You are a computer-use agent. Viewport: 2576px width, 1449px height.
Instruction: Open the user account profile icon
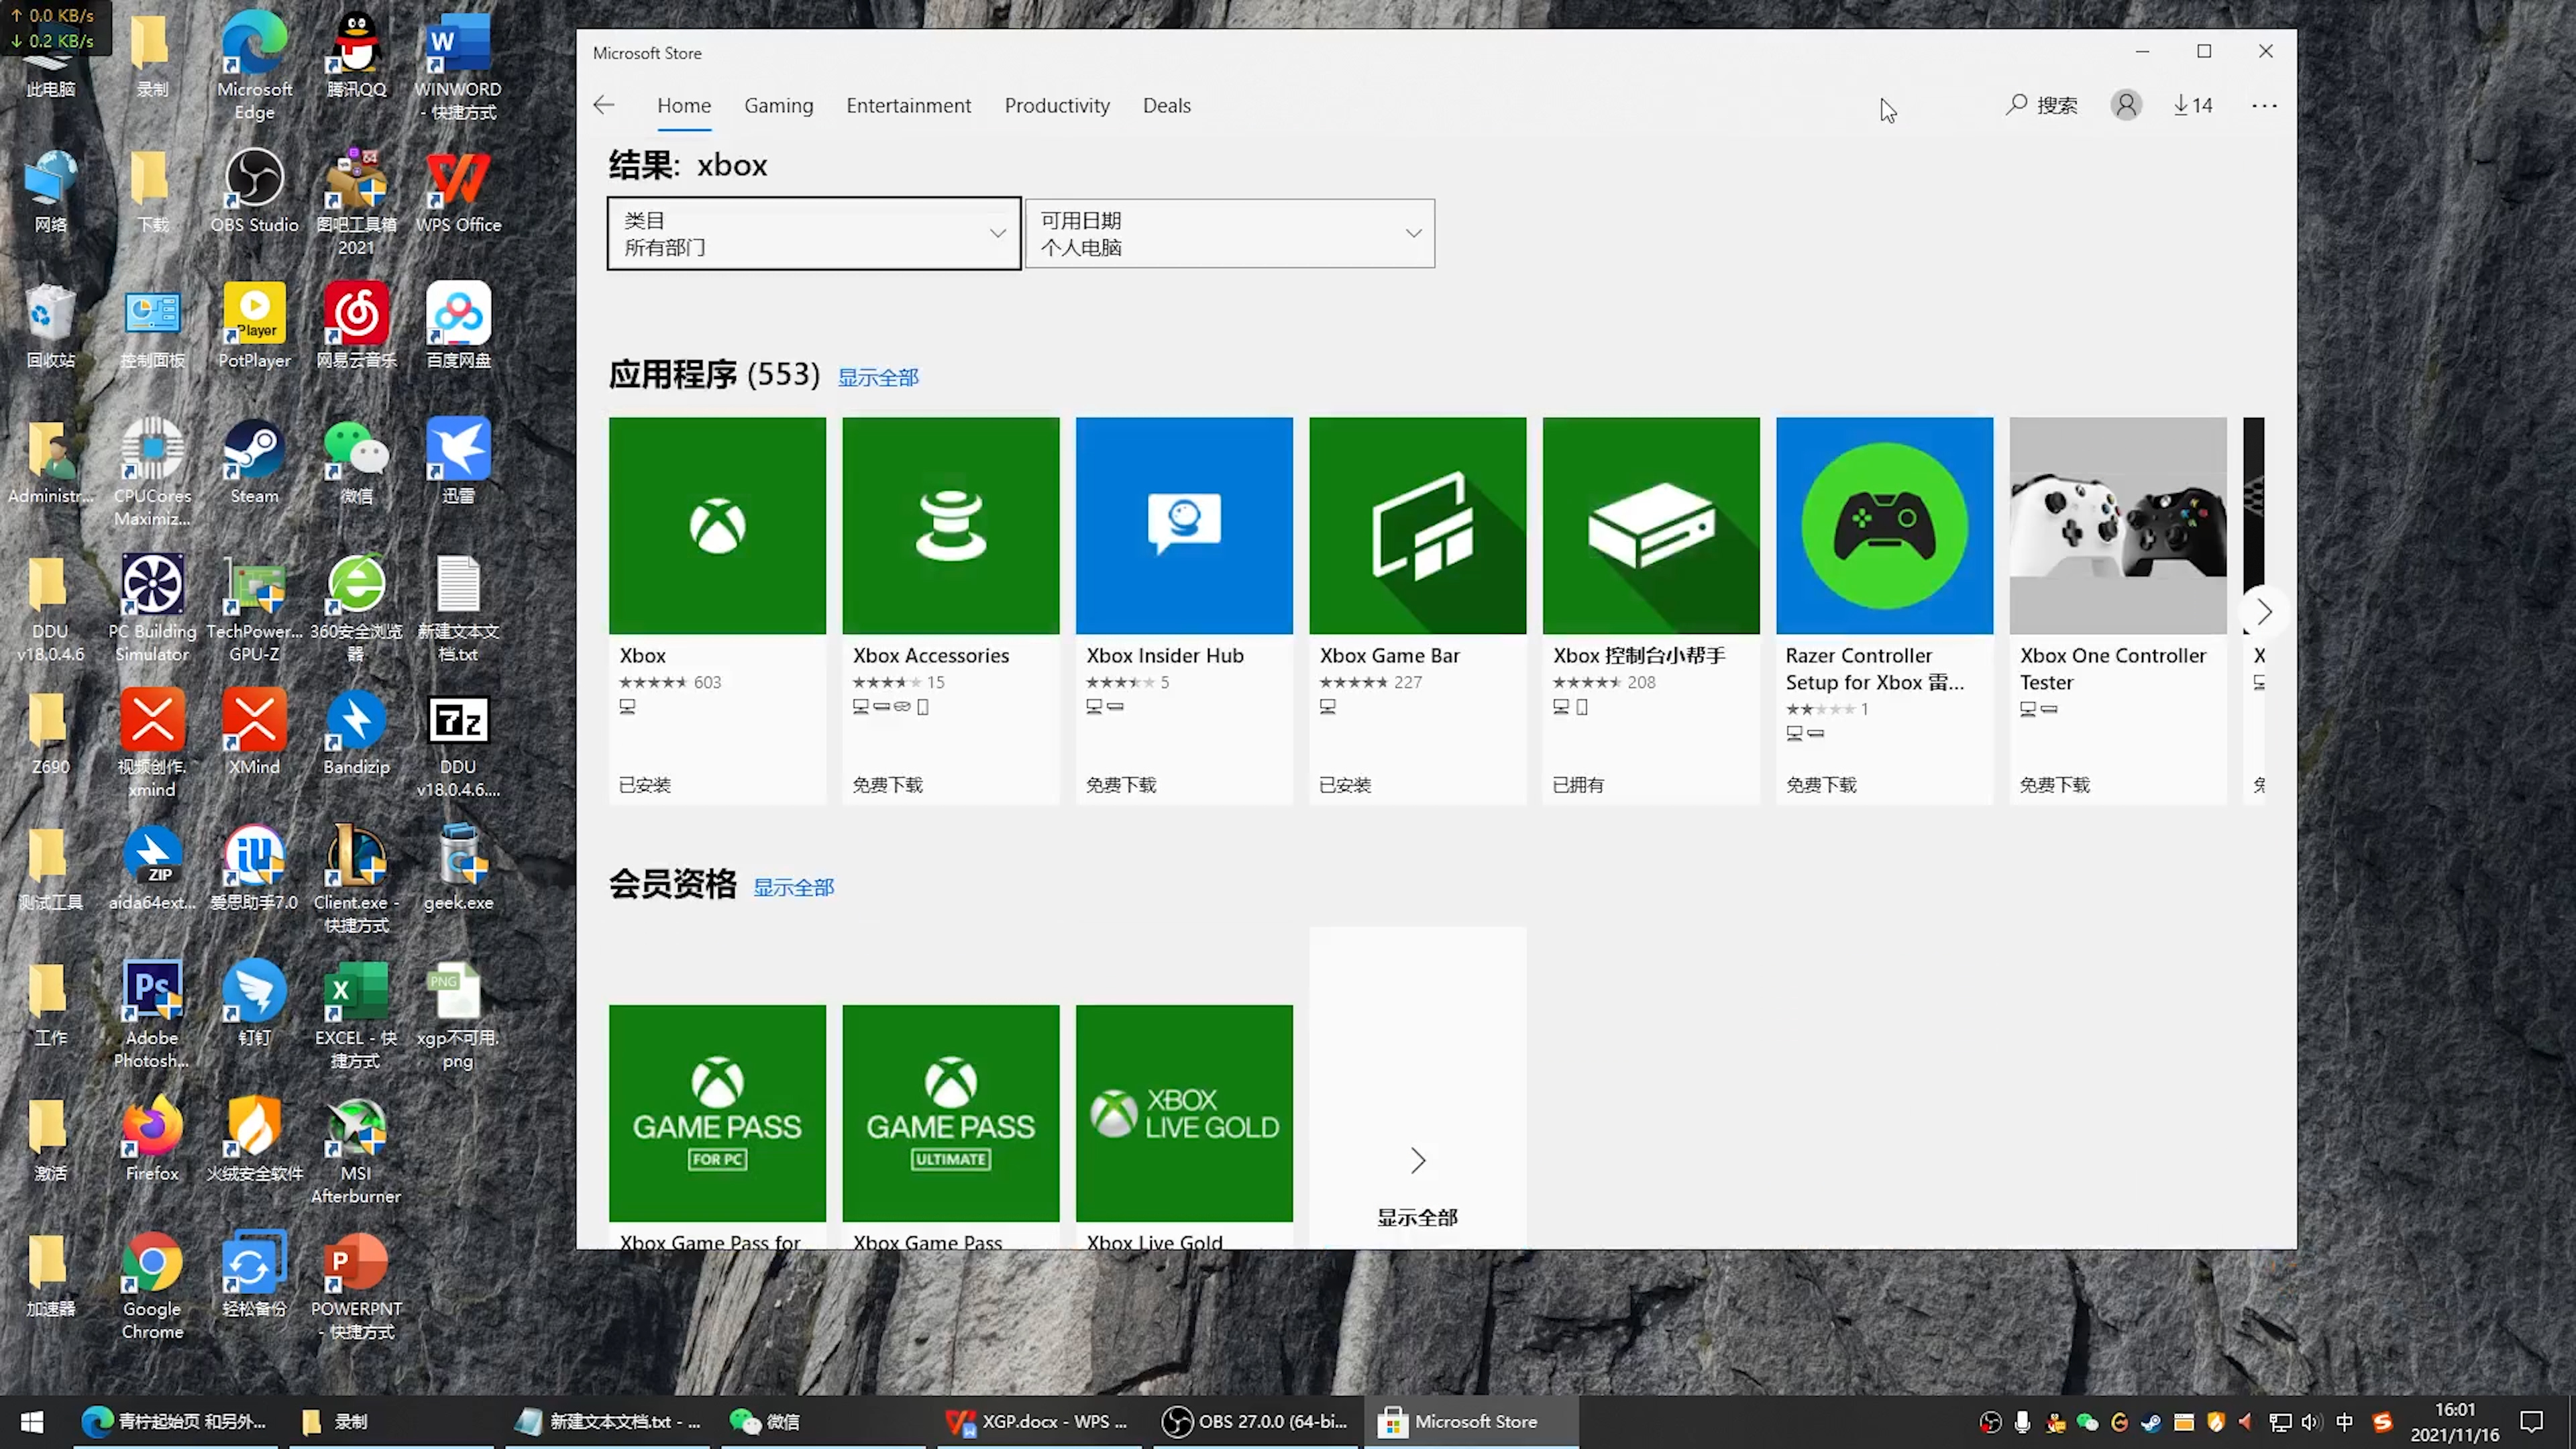(2126, 105)
